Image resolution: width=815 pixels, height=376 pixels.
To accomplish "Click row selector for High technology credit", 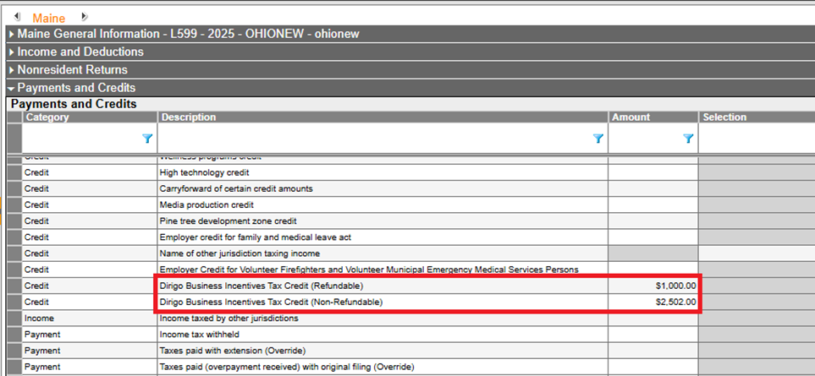I will click(x=14, y=172).
